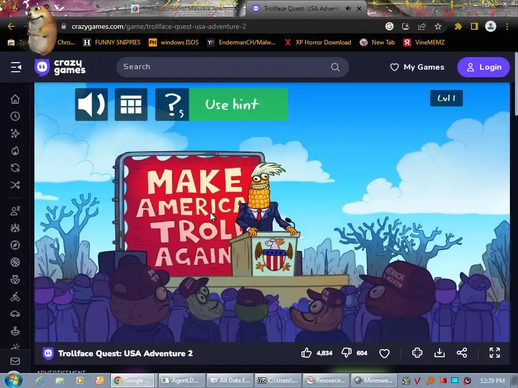
Task: Open adventure compass icon in sidebar
Action: click(x=15, y=245)
